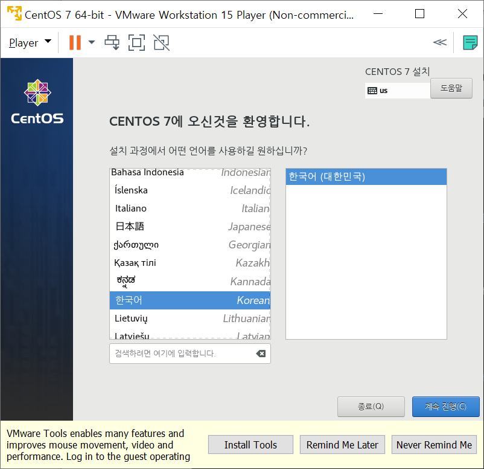Click the 계속 진행(C) continue button
Image resolution: width=484 pixels, height=469 pixels.
pos(445,407)
